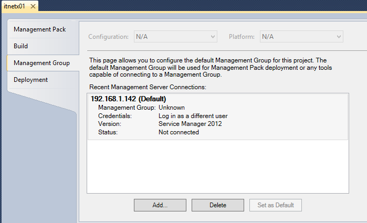Click 'Log in as a different user' credentials
The image size is (367, 223).
pyautogui.click(x=193, y=115)
